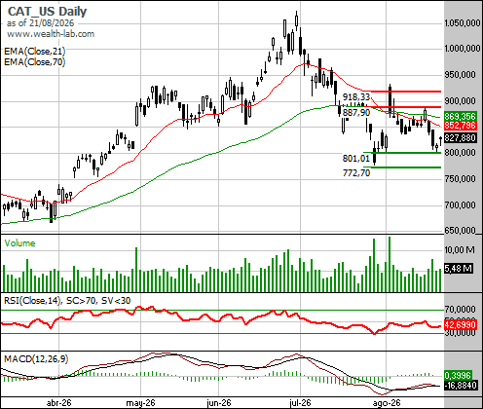
Task: Select the EMA(Close,21) legend label
Action: (35, 52)
